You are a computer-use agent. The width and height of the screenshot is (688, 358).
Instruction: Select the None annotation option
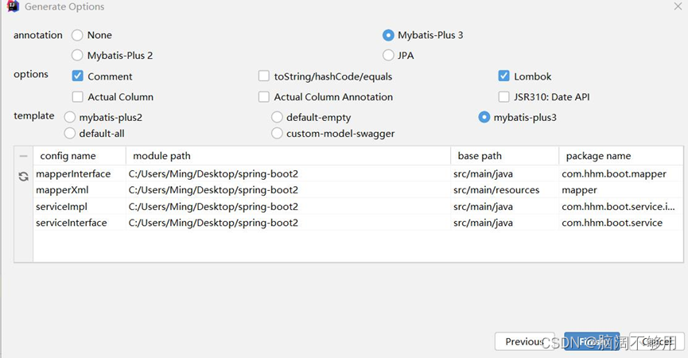[77, 35]
